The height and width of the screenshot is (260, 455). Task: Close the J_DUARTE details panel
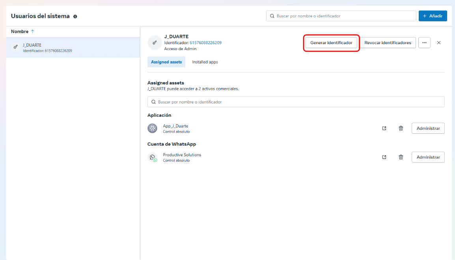click(x=438, y=43)
